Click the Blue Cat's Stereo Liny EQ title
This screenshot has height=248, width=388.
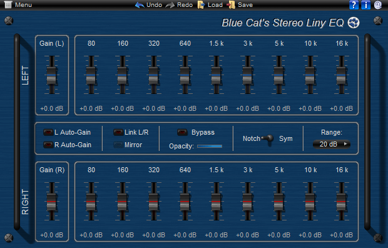pyautogui.click(x=283, y=23)
